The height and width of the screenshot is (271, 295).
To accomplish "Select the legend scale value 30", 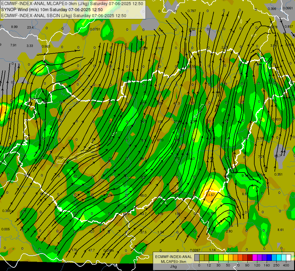I will click(218, 265).
